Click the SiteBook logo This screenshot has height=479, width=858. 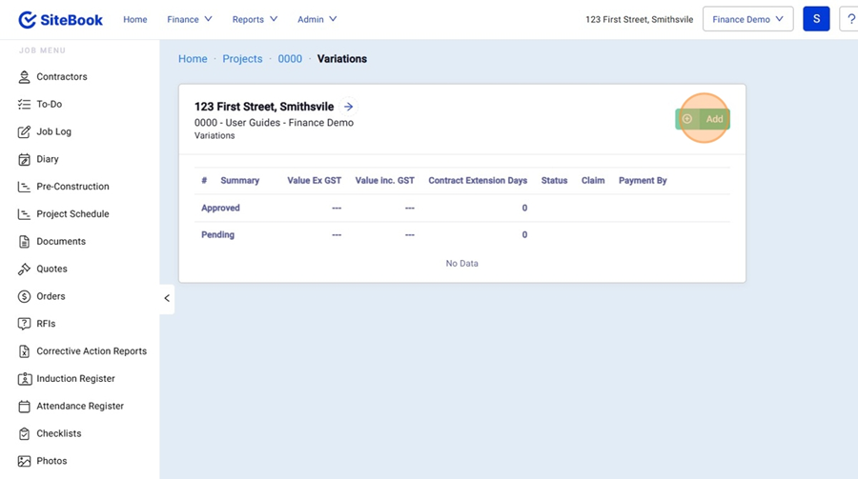click(x=61, y=19)
